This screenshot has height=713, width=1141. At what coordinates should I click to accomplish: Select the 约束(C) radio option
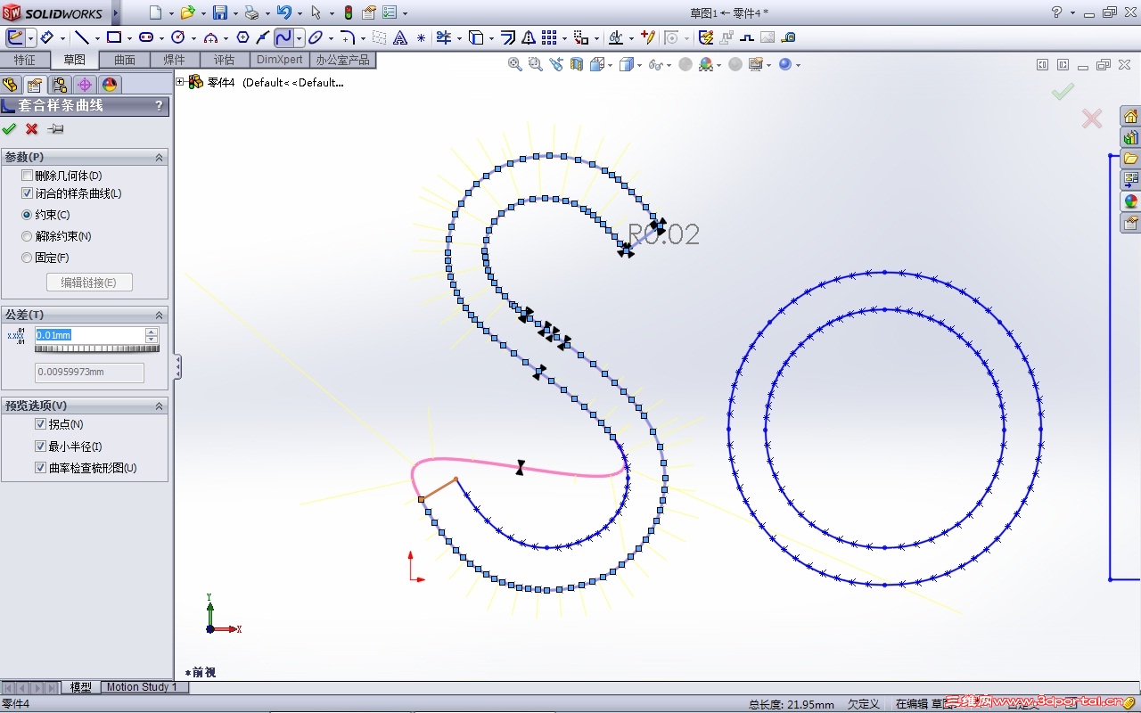pyautogui.click(x=27, y=215)
